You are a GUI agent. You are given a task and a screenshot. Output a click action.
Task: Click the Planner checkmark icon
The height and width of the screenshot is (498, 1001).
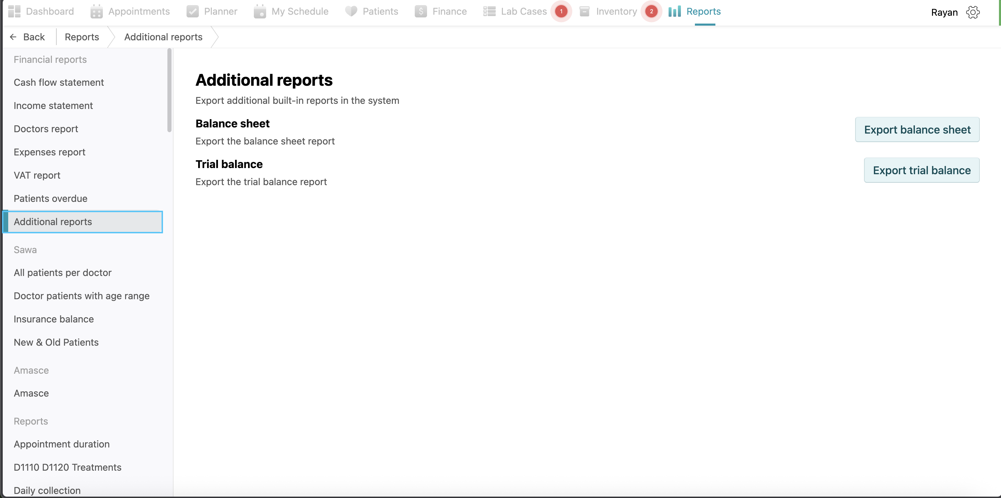pos(192,12)
